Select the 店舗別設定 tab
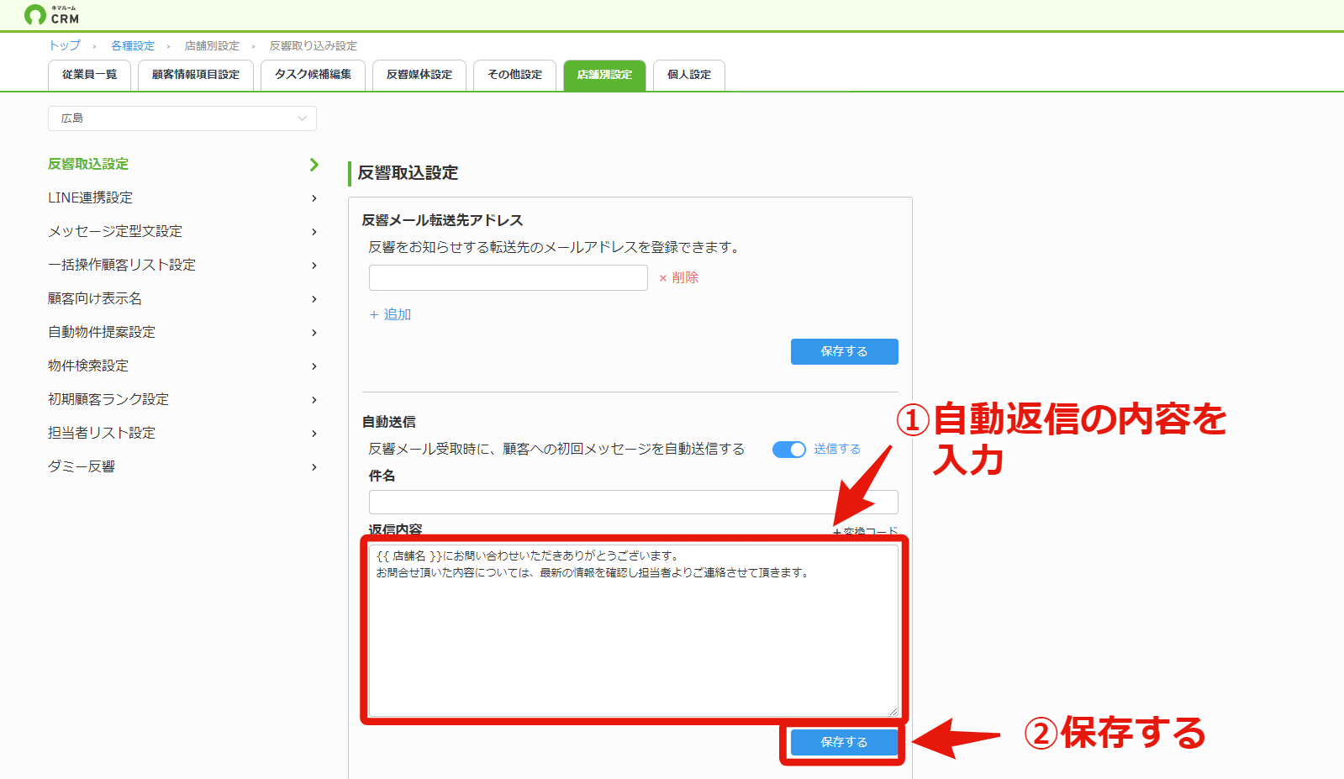1344x779 pixels. coord(604,75)
